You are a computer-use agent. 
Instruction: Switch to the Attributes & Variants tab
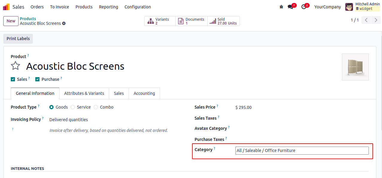[84, 93]
